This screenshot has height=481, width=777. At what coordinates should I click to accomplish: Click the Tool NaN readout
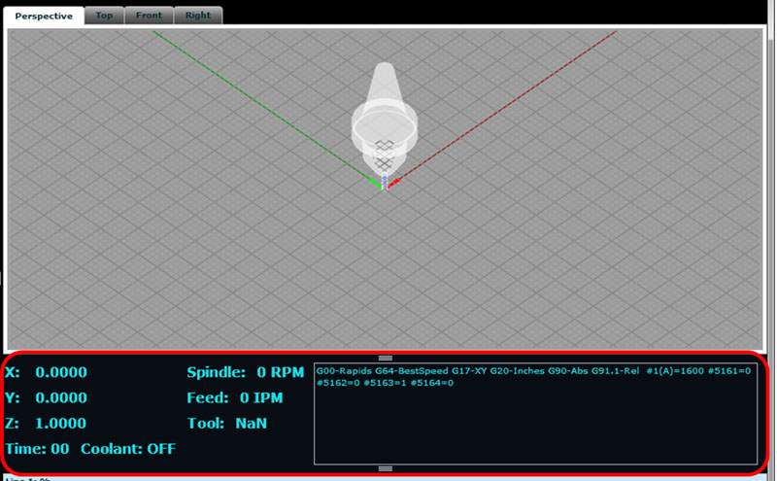coord(227,424)
